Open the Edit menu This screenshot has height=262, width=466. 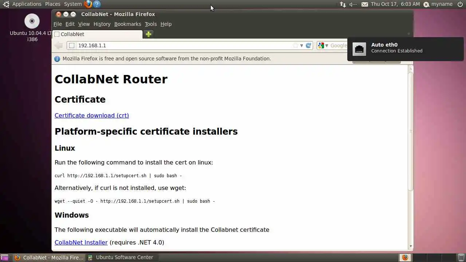pos(70,24)
